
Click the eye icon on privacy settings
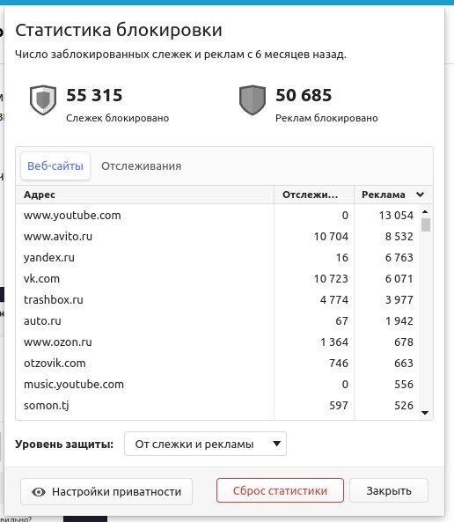pos(39,492)
